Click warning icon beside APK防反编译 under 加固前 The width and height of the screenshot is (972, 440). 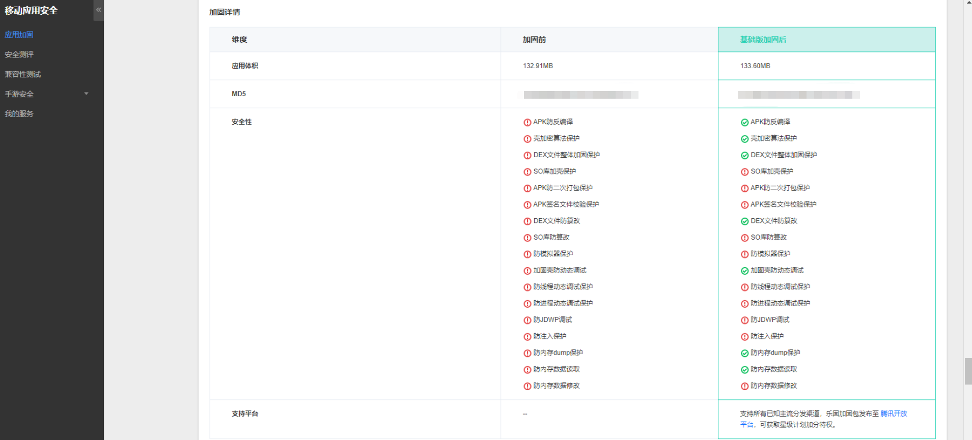click(527, 123)
